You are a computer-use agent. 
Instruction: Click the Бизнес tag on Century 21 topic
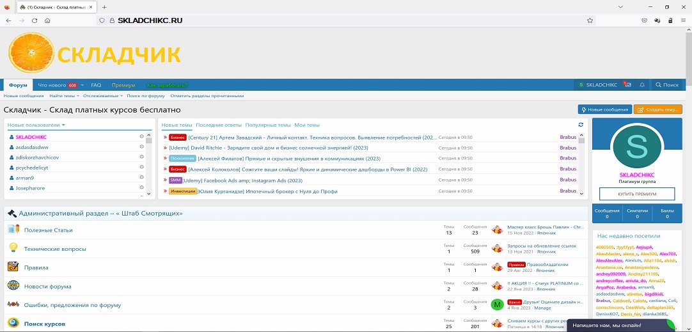click(x=178, y=138)
